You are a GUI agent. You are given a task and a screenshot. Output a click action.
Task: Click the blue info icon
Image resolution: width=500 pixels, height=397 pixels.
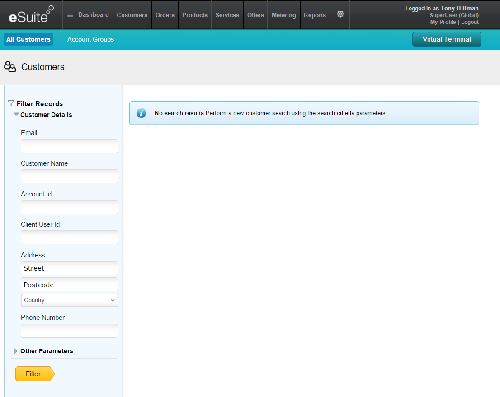coord(142,113)
